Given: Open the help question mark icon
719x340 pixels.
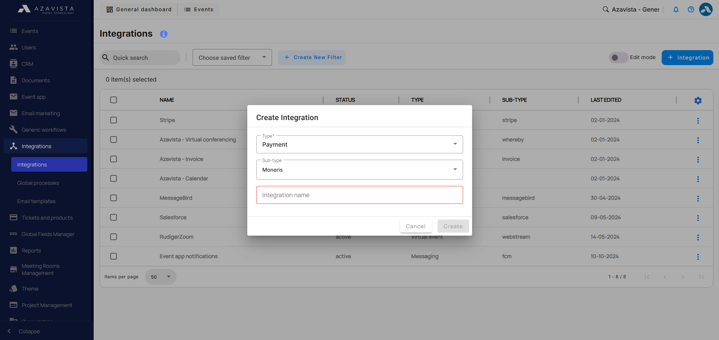Looking at the screenshot, I should (x=691, y=9).
